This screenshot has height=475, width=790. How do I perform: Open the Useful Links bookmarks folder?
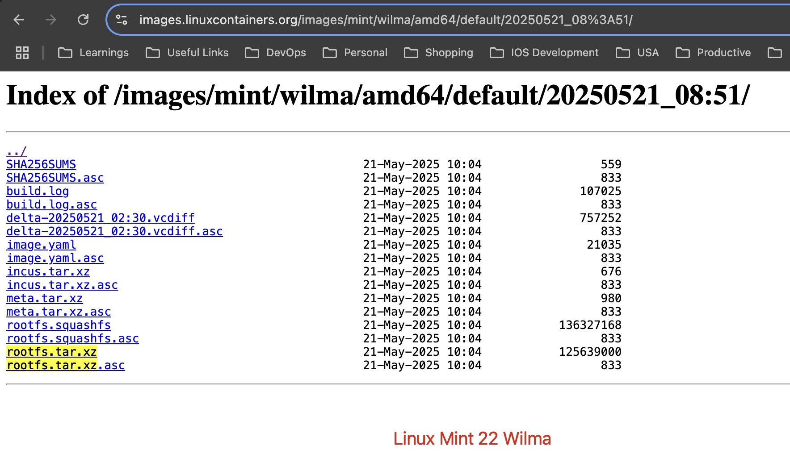(x=187, y=53)
